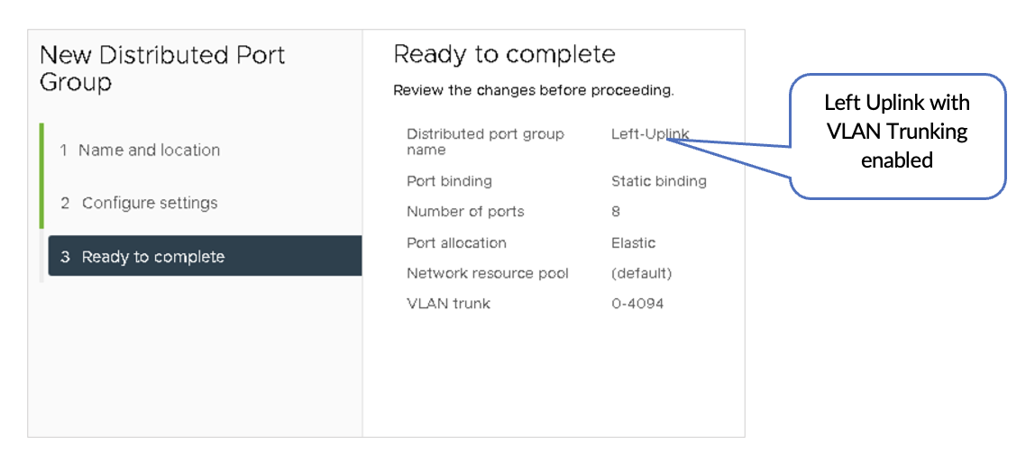Screen dimensions: 1035x474
Task: Click the Distributed port group name label
Action: point(485,141)
